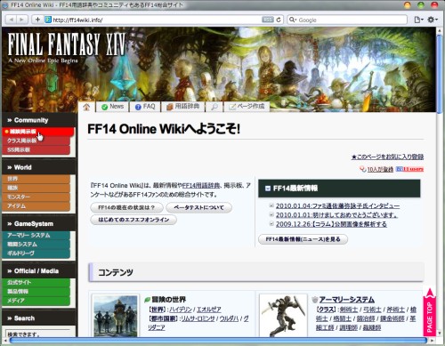Click the 冒険の世界 thumbnail image
The image size is (445, 346).
click(116, 316)
